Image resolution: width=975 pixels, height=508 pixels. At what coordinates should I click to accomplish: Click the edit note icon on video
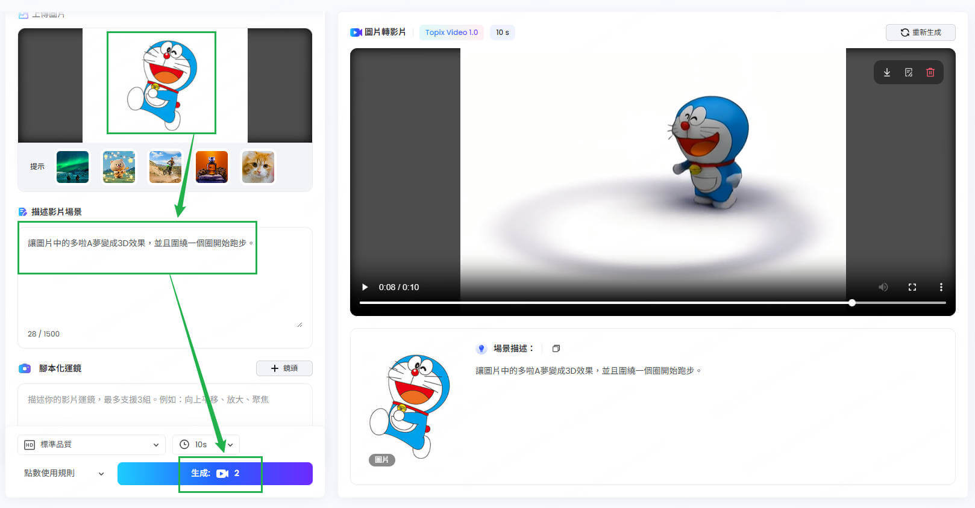tap(909, 72)
